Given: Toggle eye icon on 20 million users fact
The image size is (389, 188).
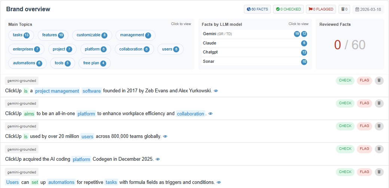Looking at the screenshot, I should coord(165,137).
